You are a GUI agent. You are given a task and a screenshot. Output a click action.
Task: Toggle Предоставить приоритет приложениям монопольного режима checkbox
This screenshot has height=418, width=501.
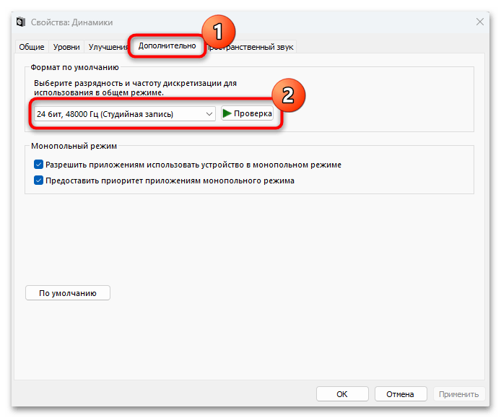[38, 180]
